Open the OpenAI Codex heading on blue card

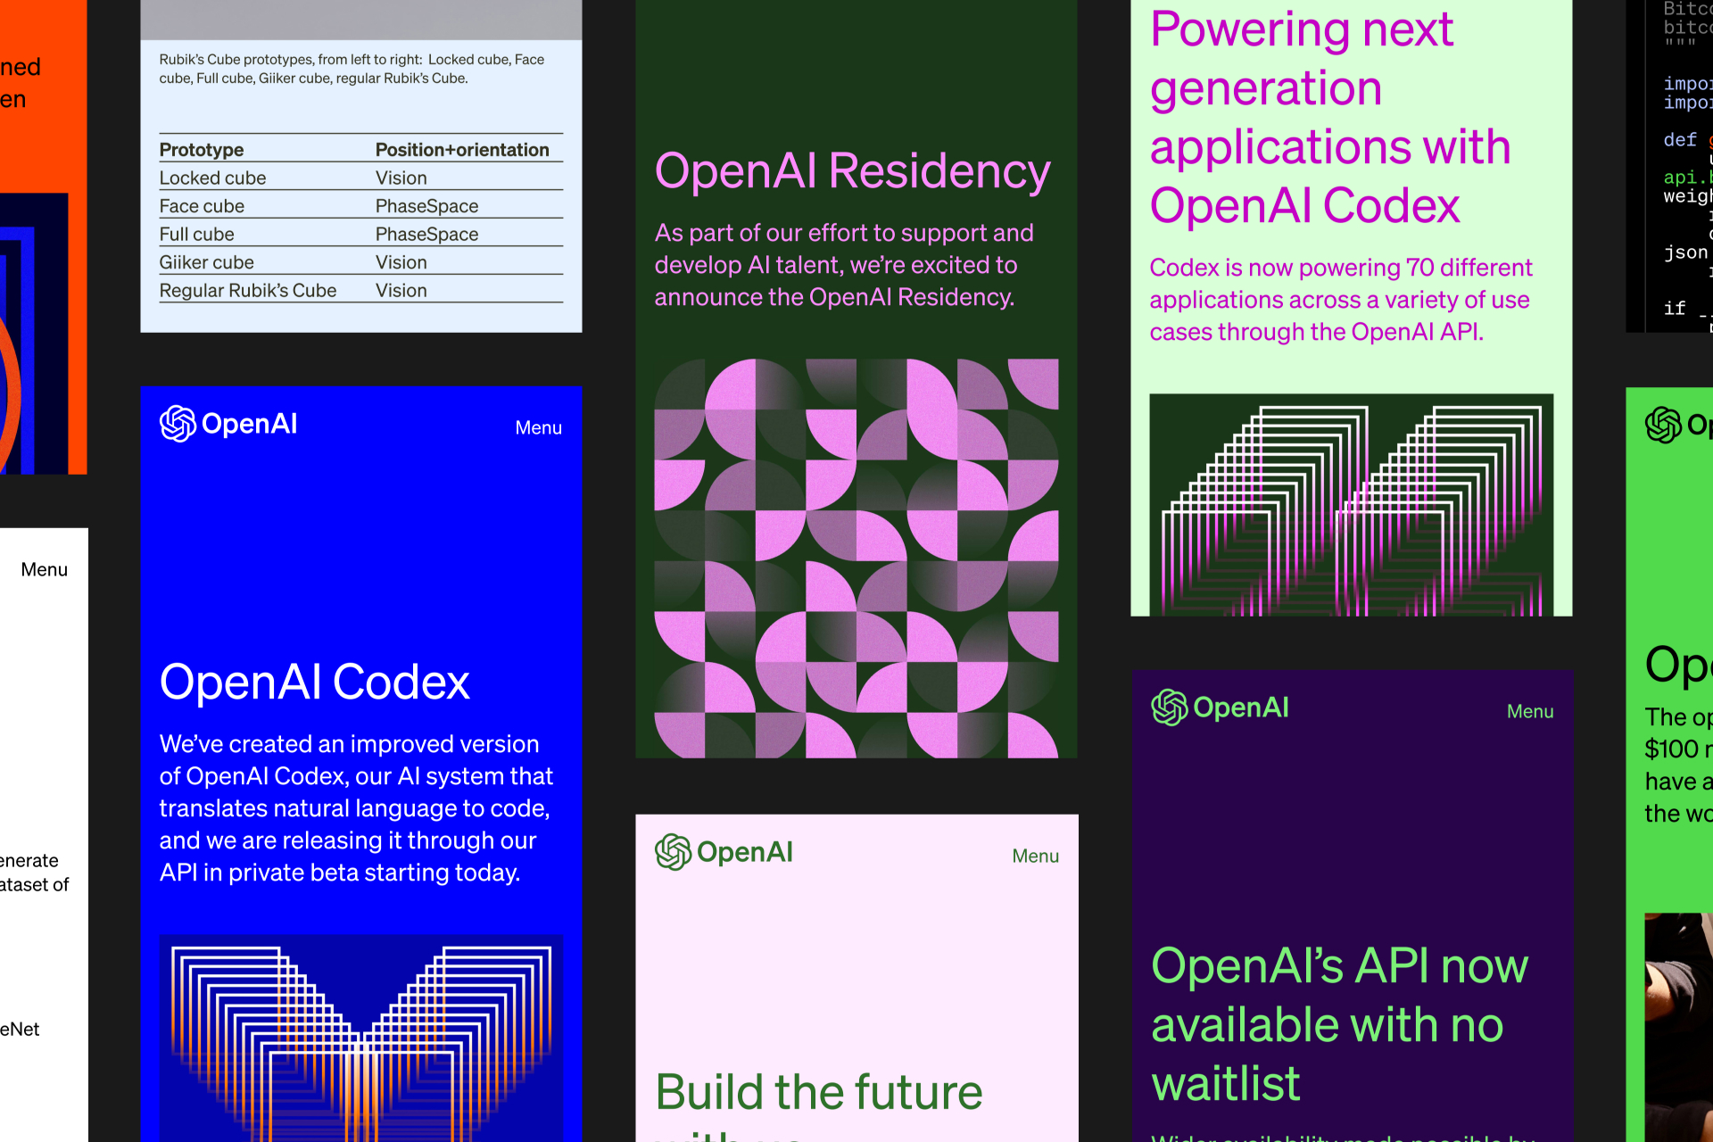[x=314, y=682]
